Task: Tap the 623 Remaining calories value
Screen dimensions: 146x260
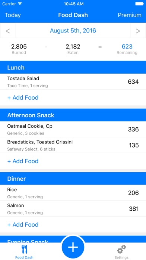Action: pos(127,47)
